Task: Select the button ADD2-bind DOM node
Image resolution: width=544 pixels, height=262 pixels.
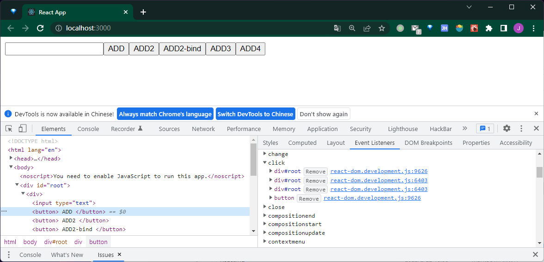Action: [x=79, y=229]
